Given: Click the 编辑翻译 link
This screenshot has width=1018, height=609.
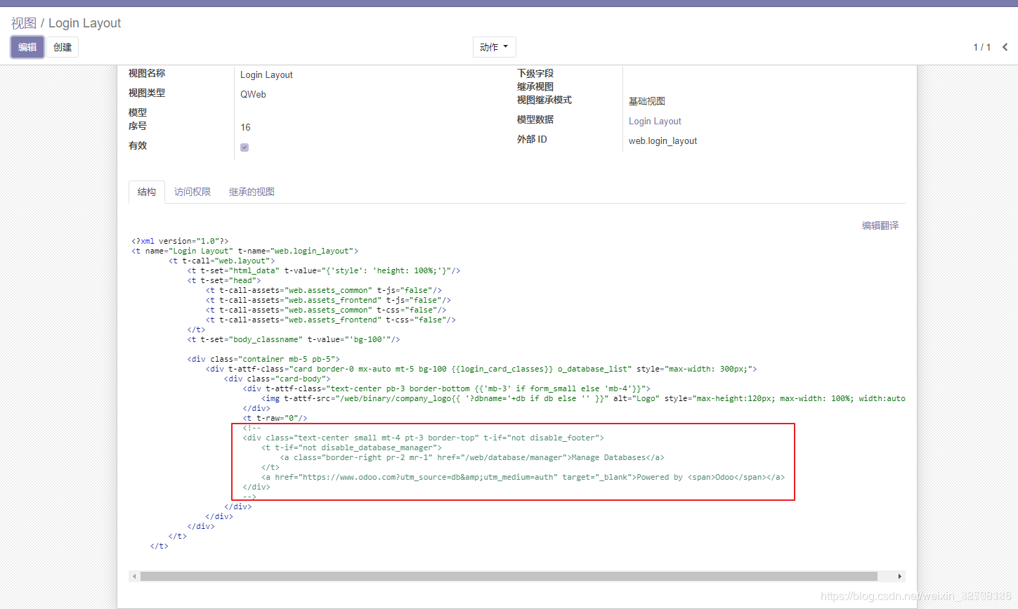Looking at the screenshot, I should pyautogui.click(x=880, y=225).
